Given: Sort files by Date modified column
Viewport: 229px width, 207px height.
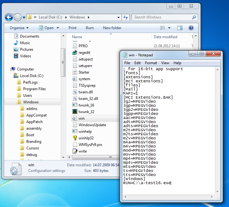Looking at the screenshot, I should pos(165,37).
